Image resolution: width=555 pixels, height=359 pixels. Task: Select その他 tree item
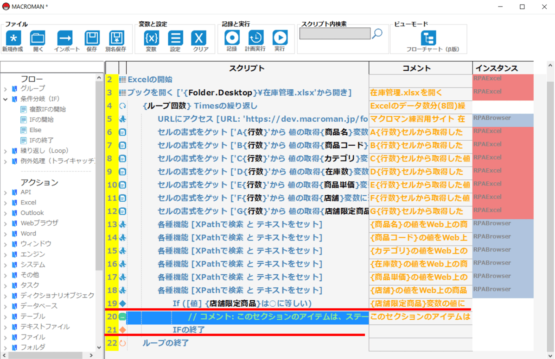pos(30,275)
